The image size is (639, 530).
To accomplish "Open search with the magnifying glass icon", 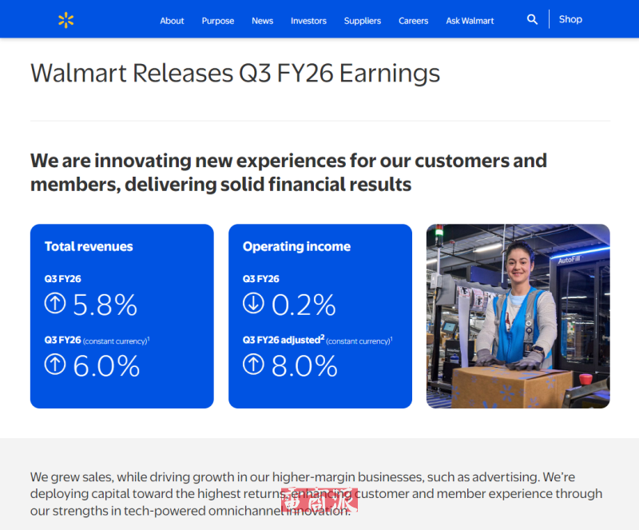I will pos(532,19).
